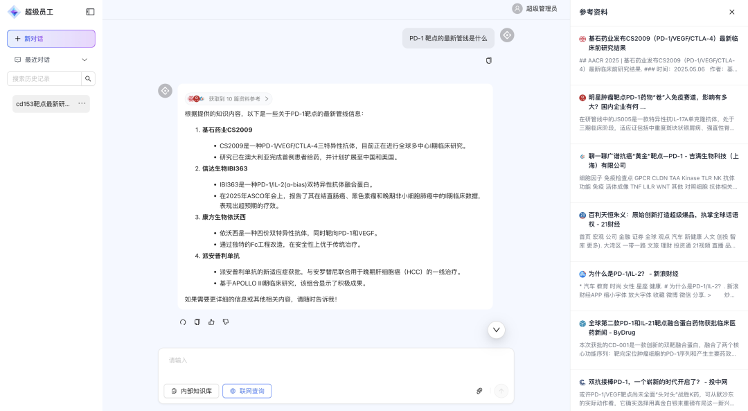Copy the assistant's answer using the copy icon

coord(195,322)
